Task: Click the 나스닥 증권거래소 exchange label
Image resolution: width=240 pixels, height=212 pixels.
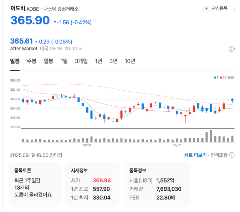Action: point(61,9)
